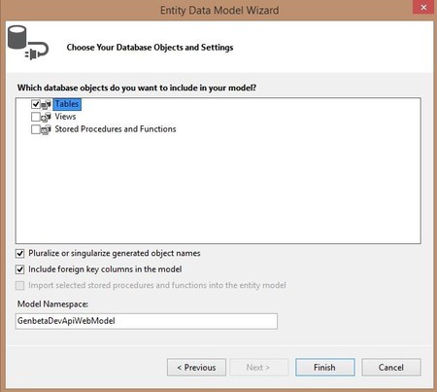Click the database connection icon in the header
The height and width of the screenshot is (392, 437).
coord(28,43)
